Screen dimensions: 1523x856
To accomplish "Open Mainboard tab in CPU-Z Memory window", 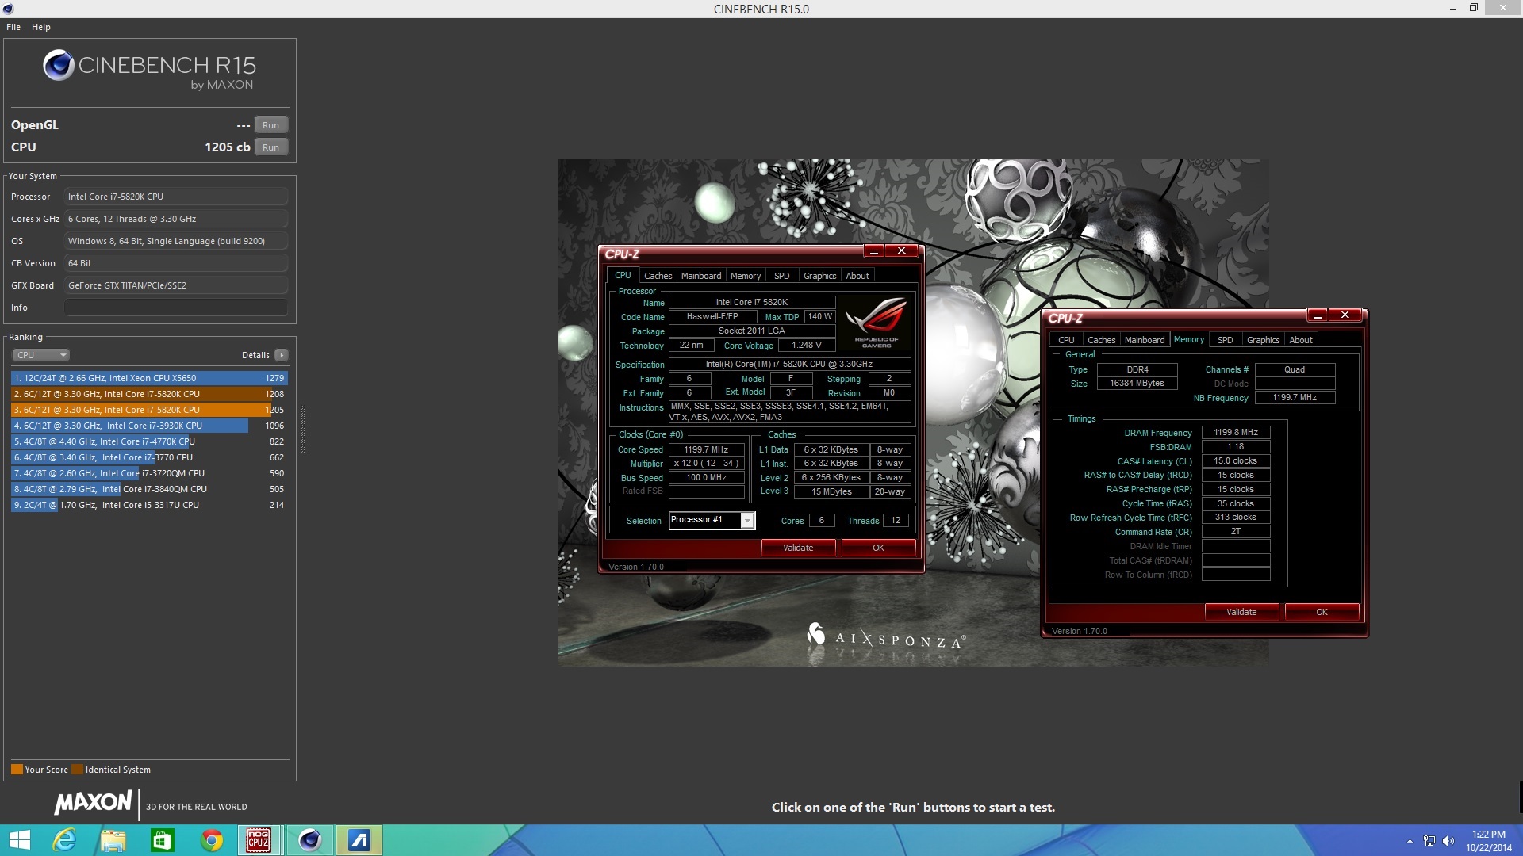I will pyautogui.click(x=1145, y=340).
